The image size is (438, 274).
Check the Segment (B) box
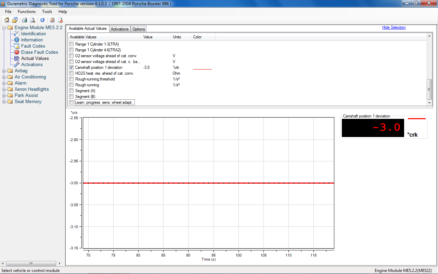(71, 97)
